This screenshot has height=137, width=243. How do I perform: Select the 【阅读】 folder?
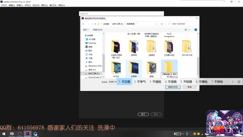[151, 48]
